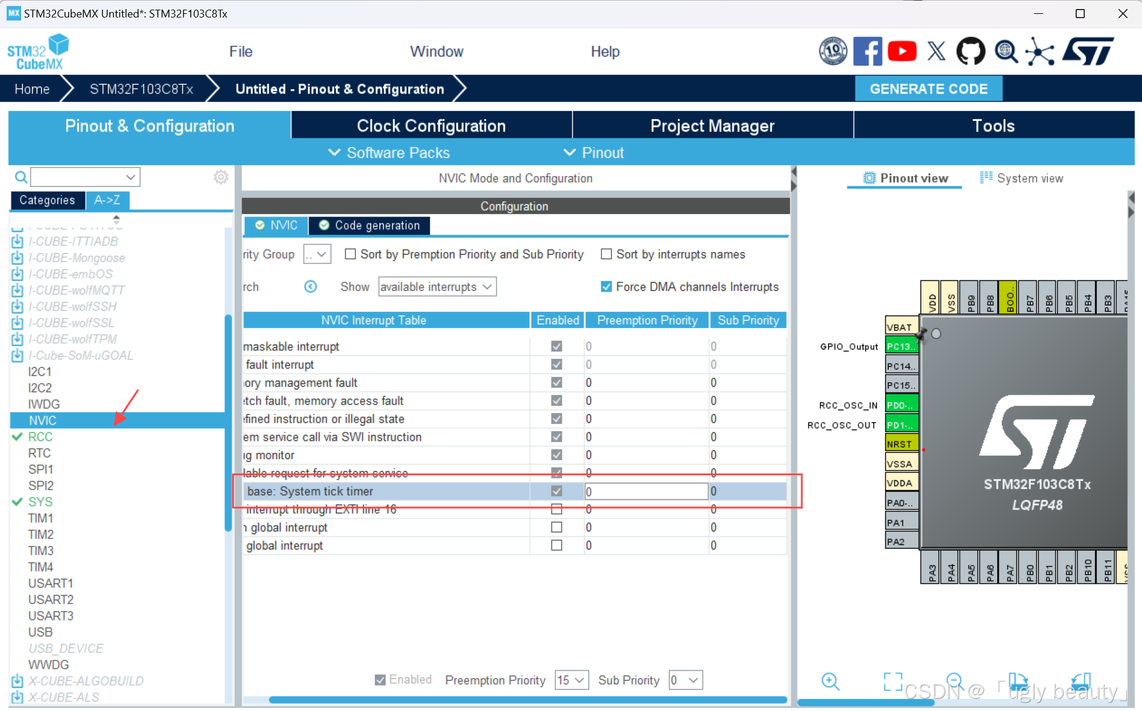
Task: Click the GENERATE CODE button
Action: click(929, 89)
